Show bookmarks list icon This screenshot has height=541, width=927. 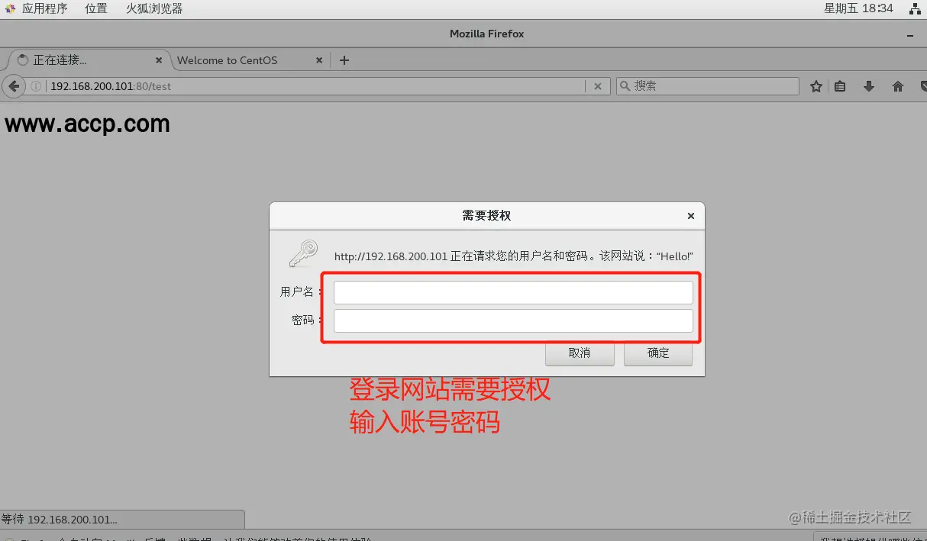[x=840, y=86]
